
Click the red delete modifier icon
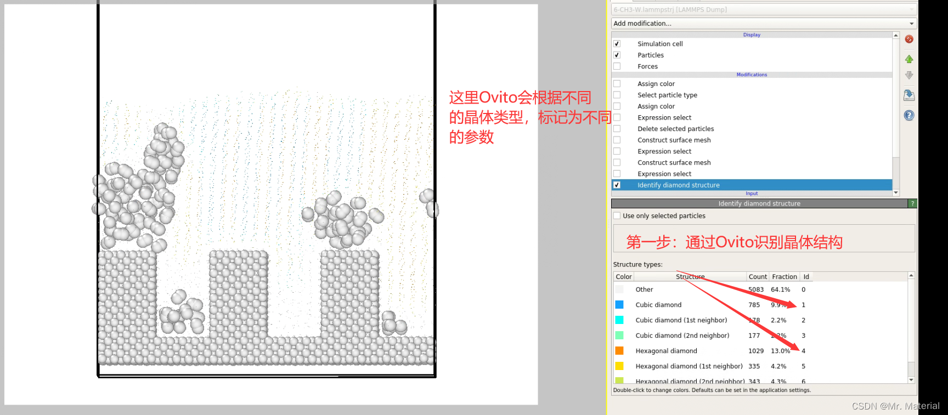pyautogui.click(x=909, y=39)
